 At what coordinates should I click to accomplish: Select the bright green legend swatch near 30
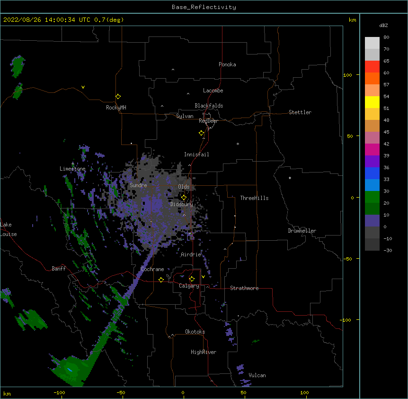(x=372, y=197)
